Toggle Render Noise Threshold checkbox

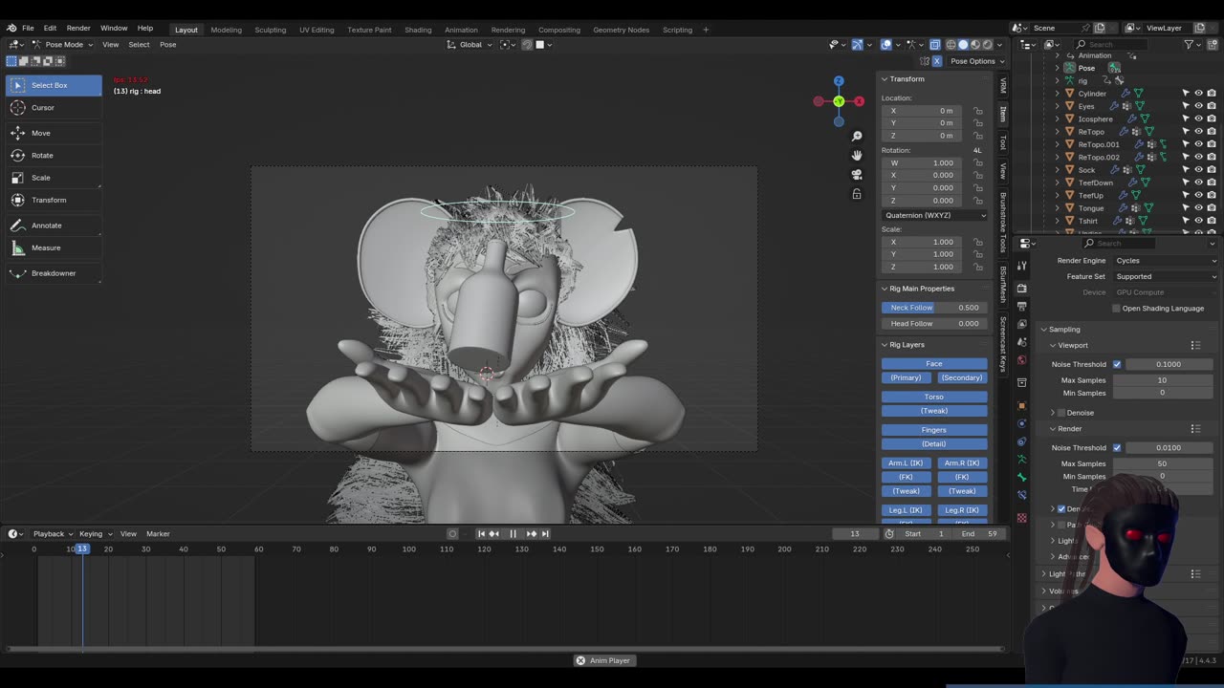pos(1117,447)
